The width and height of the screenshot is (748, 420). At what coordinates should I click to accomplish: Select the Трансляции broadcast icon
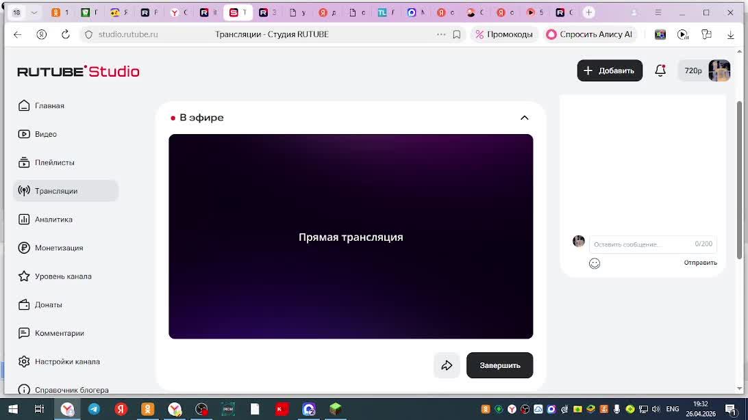[x=24, y=191]
